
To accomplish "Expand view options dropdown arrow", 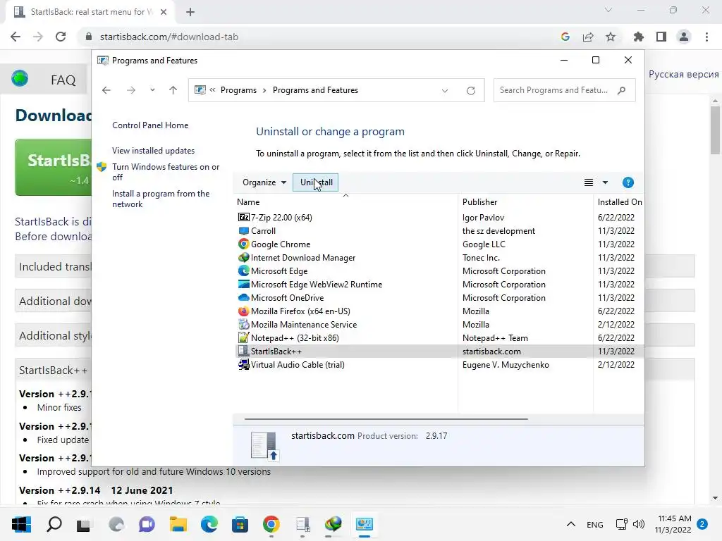I will point(605,182).
